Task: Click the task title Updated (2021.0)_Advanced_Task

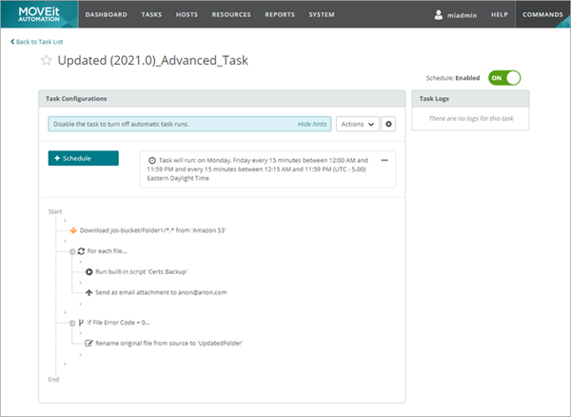Action: [152, 60]
